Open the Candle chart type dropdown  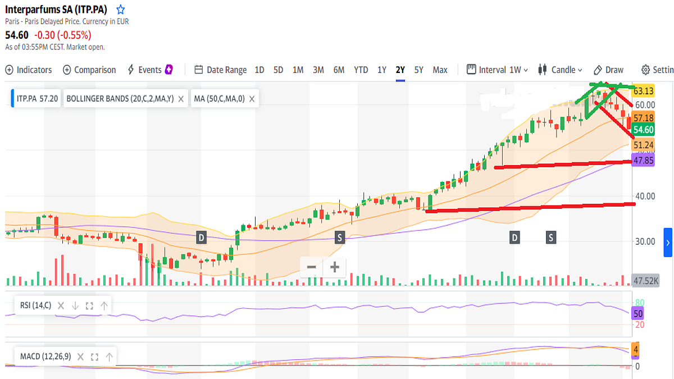click(x=561, y=70)
